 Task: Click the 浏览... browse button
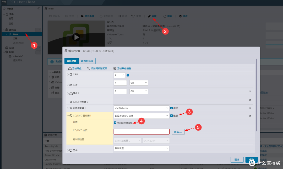point(178,131)
